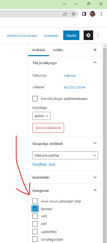Toggle the browser side panel icon

pos(84,14)
